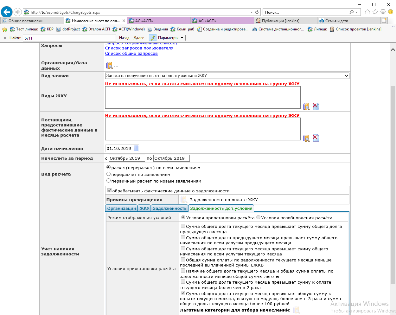396x315 pixels.
Task: Switch to Публикации [Jenkins] browser tab
Action: coord(285,21)
